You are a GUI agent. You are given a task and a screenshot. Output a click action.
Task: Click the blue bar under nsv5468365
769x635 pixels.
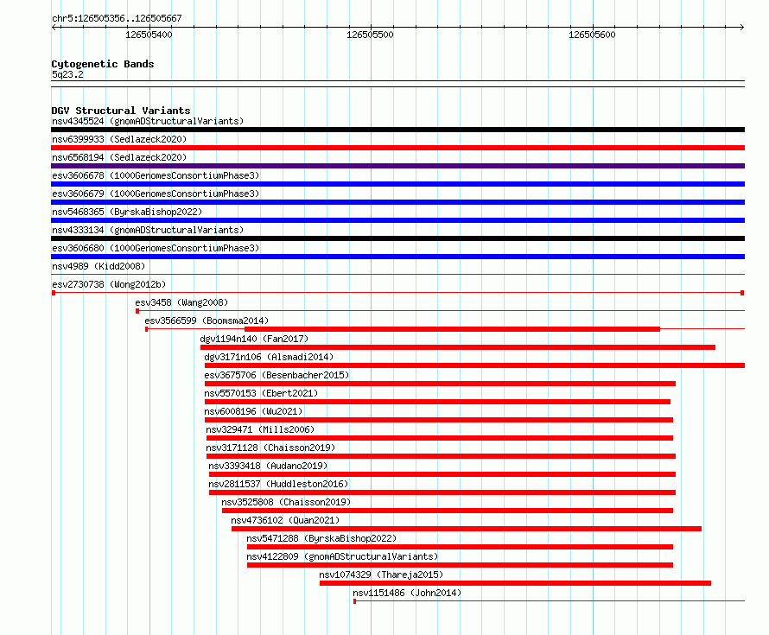point(397,220)
